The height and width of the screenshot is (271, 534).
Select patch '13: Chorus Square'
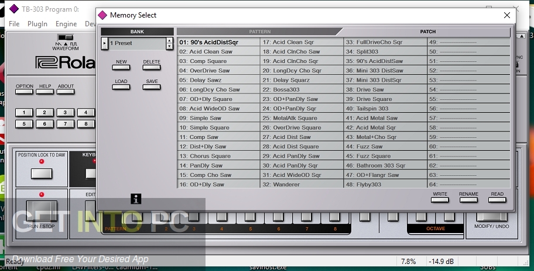(x=218, y=156)
